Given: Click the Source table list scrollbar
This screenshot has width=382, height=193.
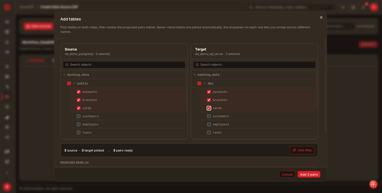Looking at the screenshot, I should 186,91.
